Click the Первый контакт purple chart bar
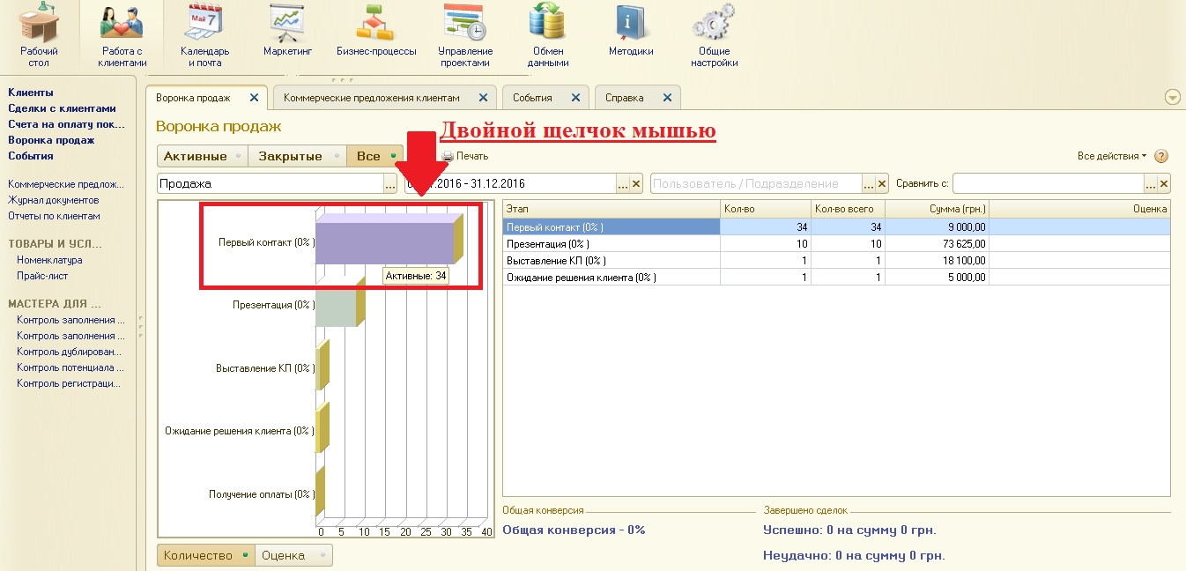This screenshot has height=571, width=1186. pos(384,242)
